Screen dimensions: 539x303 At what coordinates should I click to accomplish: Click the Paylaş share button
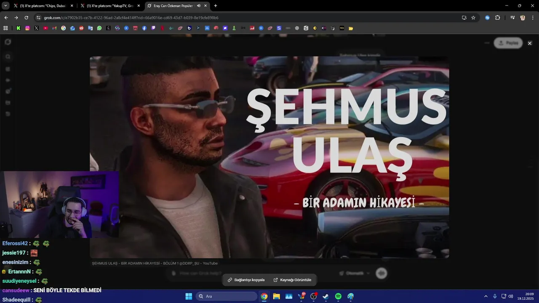508,43
